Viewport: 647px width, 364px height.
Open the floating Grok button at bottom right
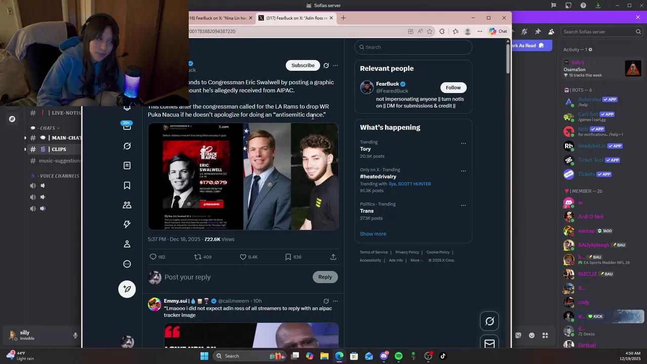pyautogui.click(x=489, y=321)
